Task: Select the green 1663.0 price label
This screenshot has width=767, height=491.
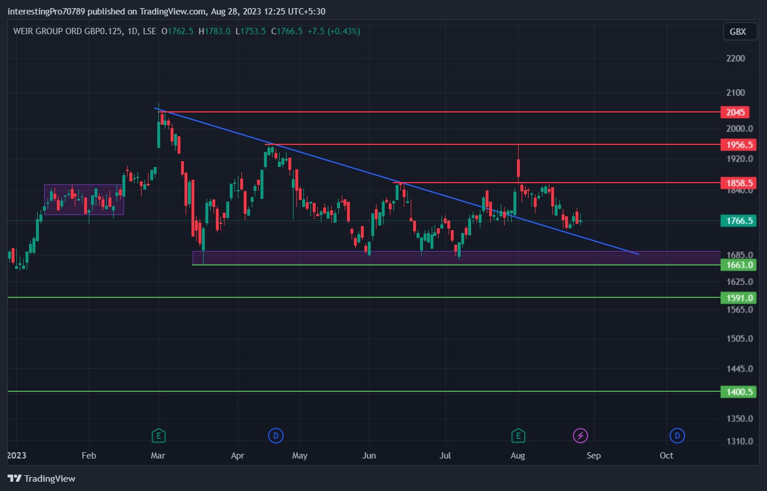Action: (738, 265)
